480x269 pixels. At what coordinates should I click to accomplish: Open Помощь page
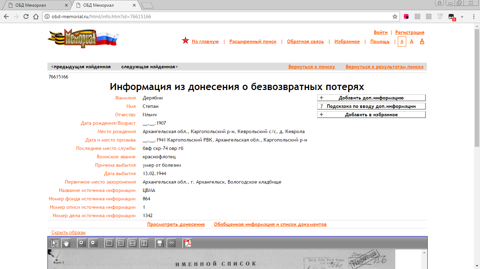tap(380, 41)
